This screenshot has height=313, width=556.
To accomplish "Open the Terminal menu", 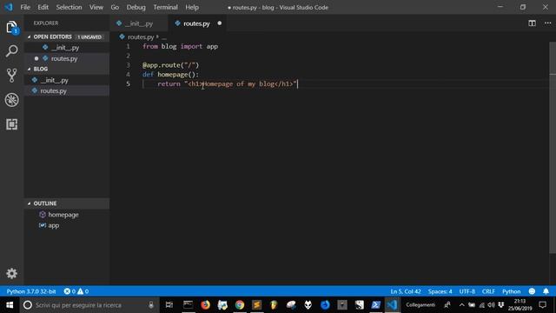I will (x=166, y=7).
